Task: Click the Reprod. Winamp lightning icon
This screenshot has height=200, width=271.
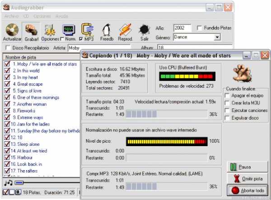Action: [126, 30]
